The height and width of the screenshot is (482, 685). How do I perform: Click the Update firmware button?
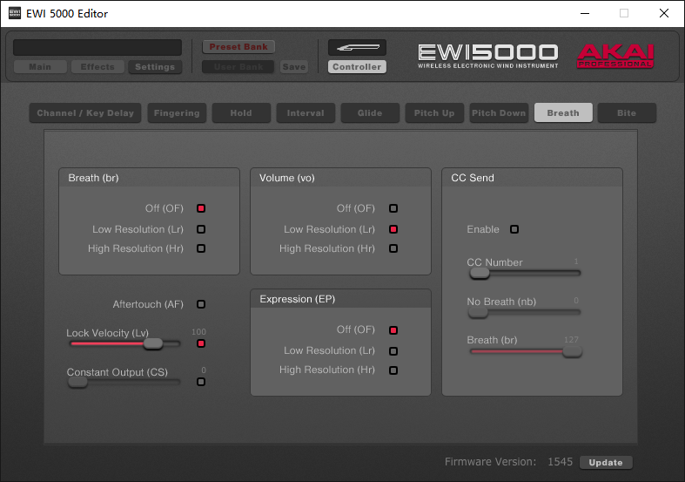pyautogui.click(x=606, y=463)
